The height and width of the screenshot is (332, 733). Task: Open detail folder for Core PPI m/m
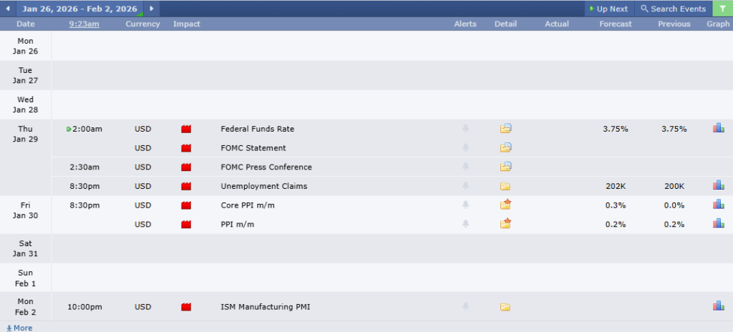coord(506,205)
